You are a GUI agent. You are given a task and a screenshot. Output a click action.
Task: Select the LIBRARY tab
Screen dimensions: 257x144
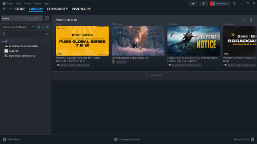36,9
